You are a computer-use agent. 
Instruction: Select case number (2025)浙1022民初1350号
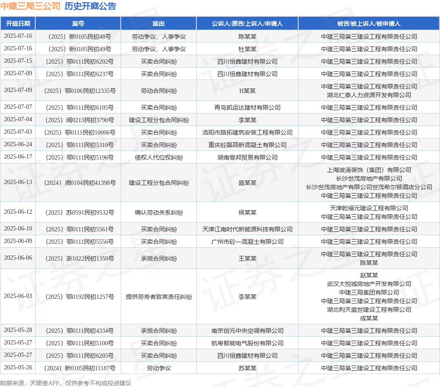(x=79, y=258)
